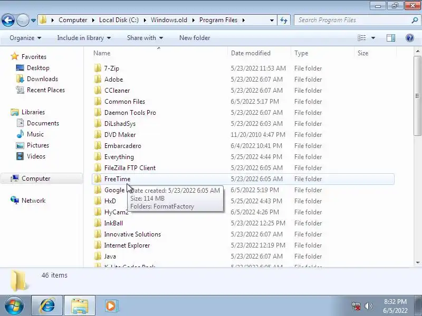The height and width of the screenshot is (316, 422).
Task: Sort by the Date modified column
Action: 251,53
